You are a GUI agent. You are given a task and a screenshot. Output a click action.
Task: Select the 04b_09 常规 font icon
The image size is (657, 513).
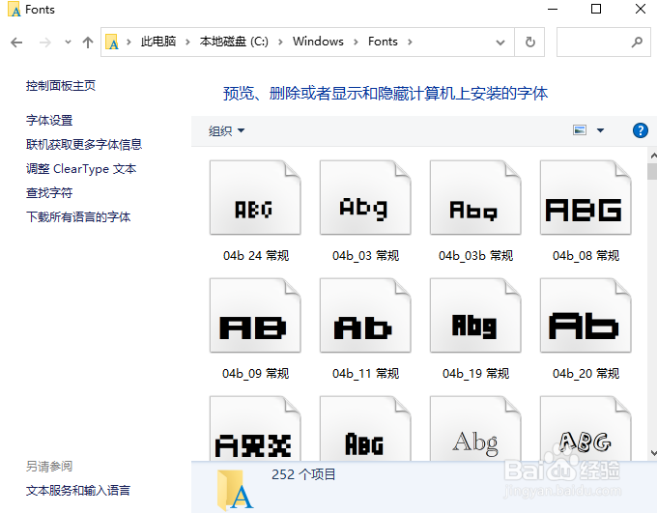pos(255,315)
